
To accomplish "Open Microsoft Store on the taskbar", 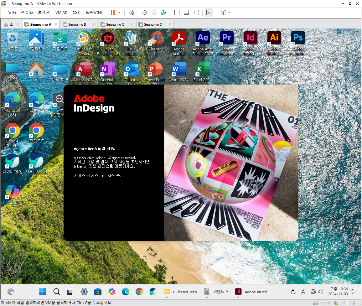I will (x=98, y=292).
